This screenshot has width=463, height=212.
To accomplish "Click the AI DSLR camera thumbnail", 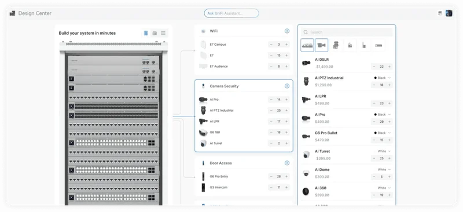I will point(306,63).
